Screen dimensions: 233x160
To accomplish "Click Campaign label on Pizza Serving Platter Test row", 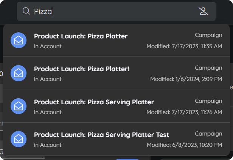I will 208,134.
